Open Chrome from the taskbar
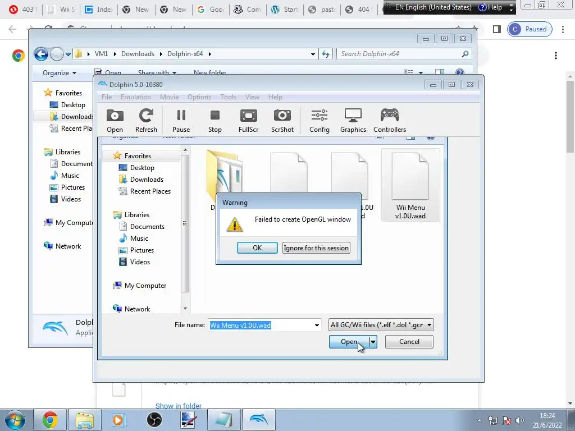The image size is (575, 431). 50,420
